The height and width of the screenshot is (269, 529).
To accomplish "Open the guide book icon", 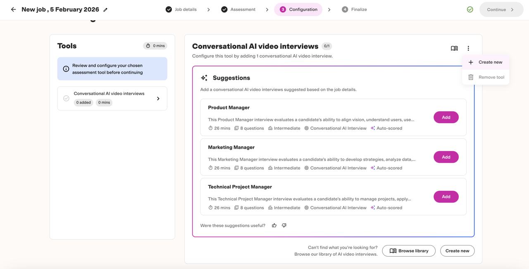I will (x=454, y=48).
